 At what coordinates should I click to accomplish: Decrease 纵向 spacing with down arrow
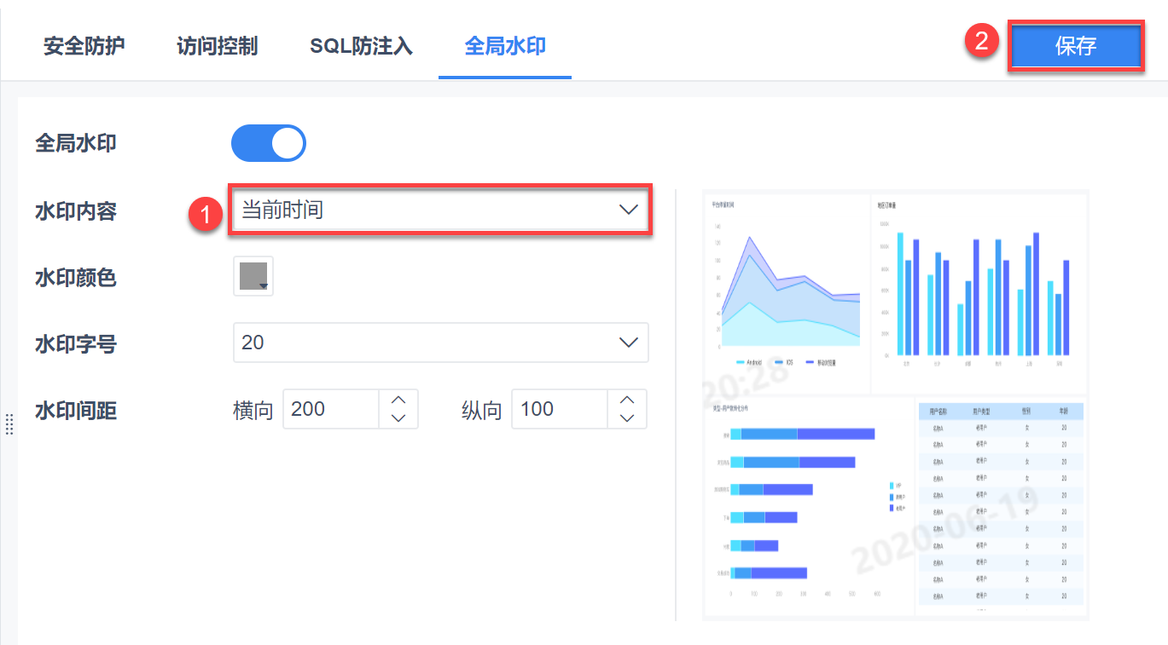[x=627, y=418]
